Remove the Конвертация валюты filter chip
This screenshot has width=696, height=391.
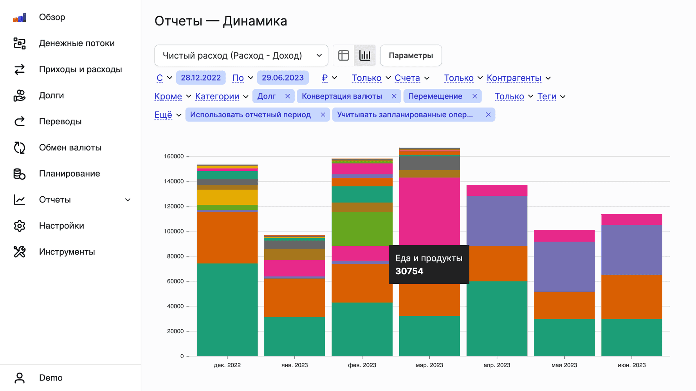click(x=394, y=96)
